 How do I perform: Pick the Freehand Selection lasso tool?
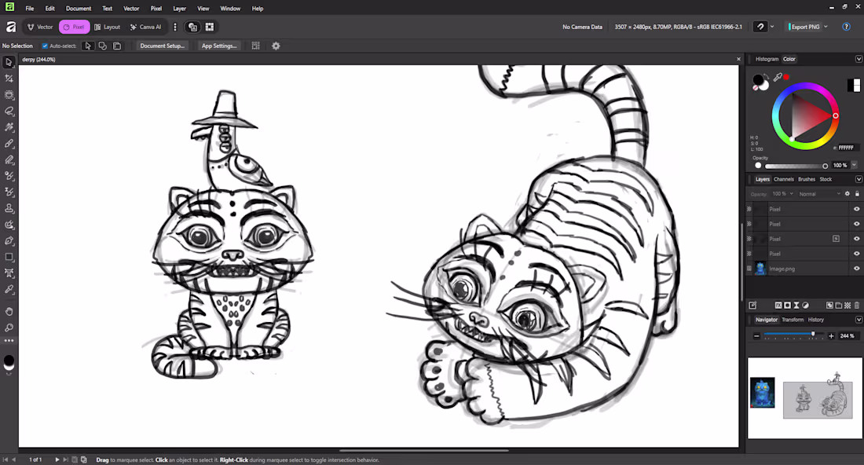click(x=9, y=112)
